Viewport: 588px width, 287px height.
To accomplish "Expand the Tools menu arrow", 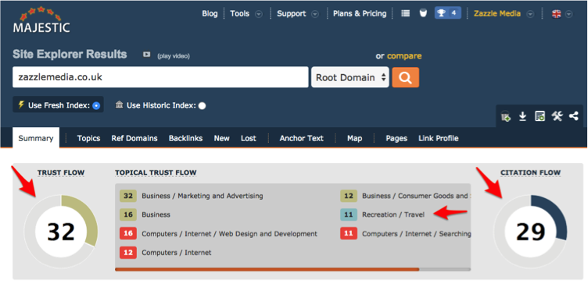I will [259, 14].
